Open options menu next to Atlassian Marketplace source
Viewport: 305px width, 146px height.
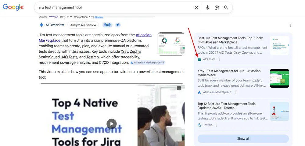pyautogui.click(x=235, y=92)
